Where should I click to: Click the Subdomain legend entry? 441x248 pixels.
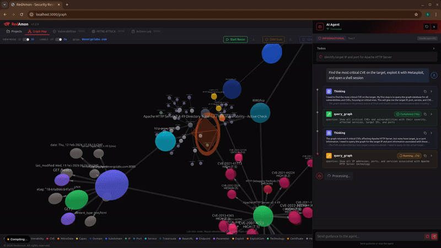pos(114,239)
